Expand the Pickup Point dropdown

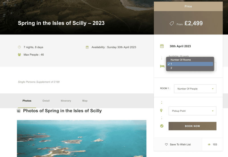click(192, 111)
